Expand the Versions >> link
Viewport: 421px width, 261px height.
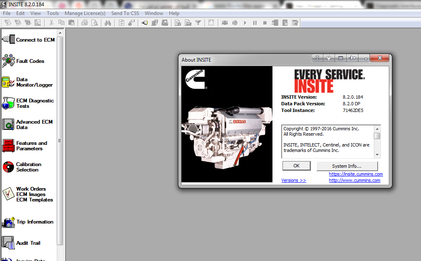pyautogui.click(x=294, y=180)
